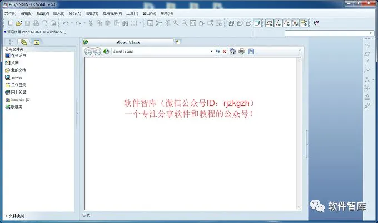Image resolution: width=378 pixels, height=223 pixels.
Task: Click the Zoom Out magnifier icon
Action: coord(185,23)
